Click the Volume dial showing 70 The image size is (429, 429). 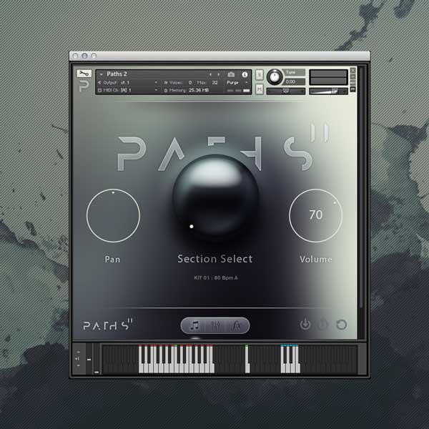315,215
